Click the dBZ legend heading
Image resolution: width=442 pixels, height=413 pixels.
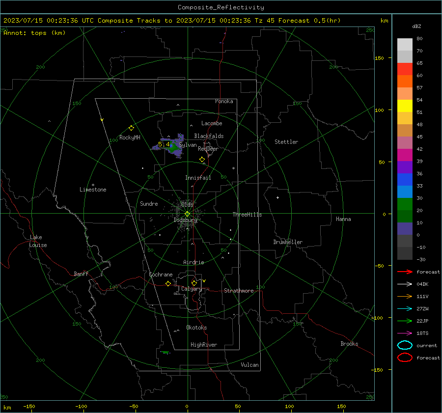point(416,27)
